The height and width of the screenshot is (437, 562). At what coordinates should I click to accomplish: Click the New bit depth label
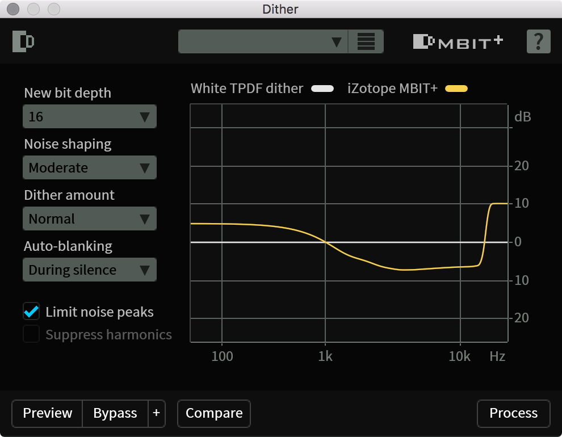click(68, 93)
